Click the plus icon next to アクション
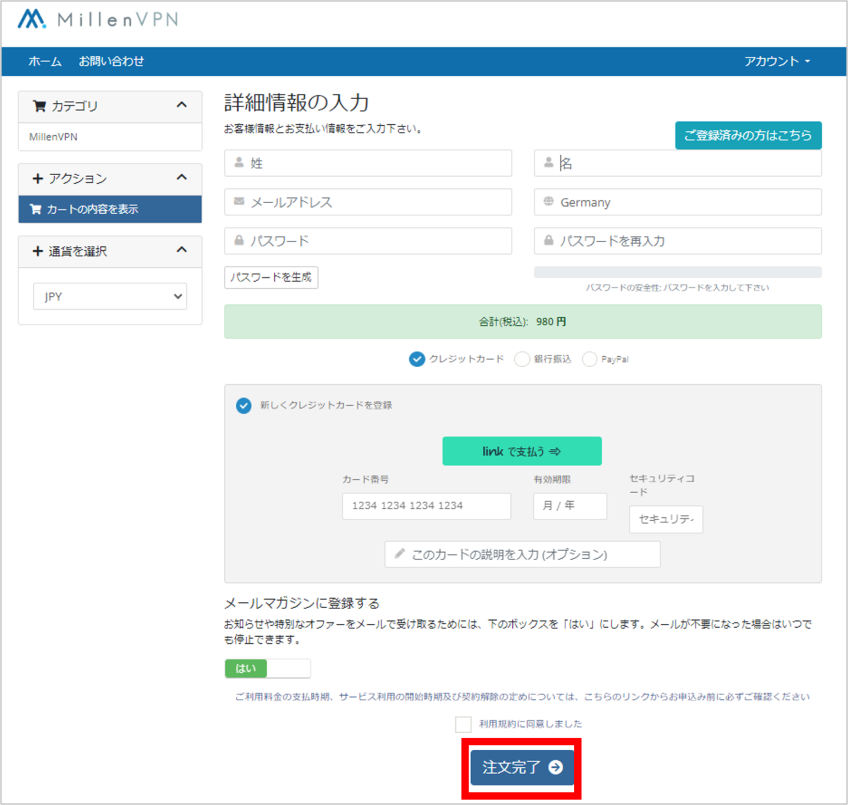Image resolution: width=848 pixels, height=805 pixels. [x=37, y=178]
